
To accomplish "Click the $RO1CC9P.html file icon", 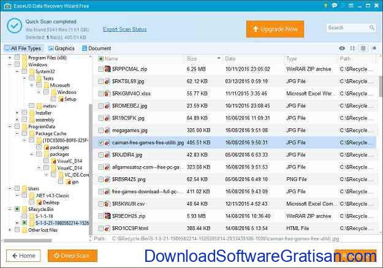I will [107, 228].
